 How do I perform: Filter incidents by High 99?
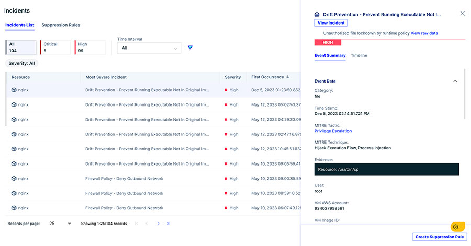click(90, 48)
